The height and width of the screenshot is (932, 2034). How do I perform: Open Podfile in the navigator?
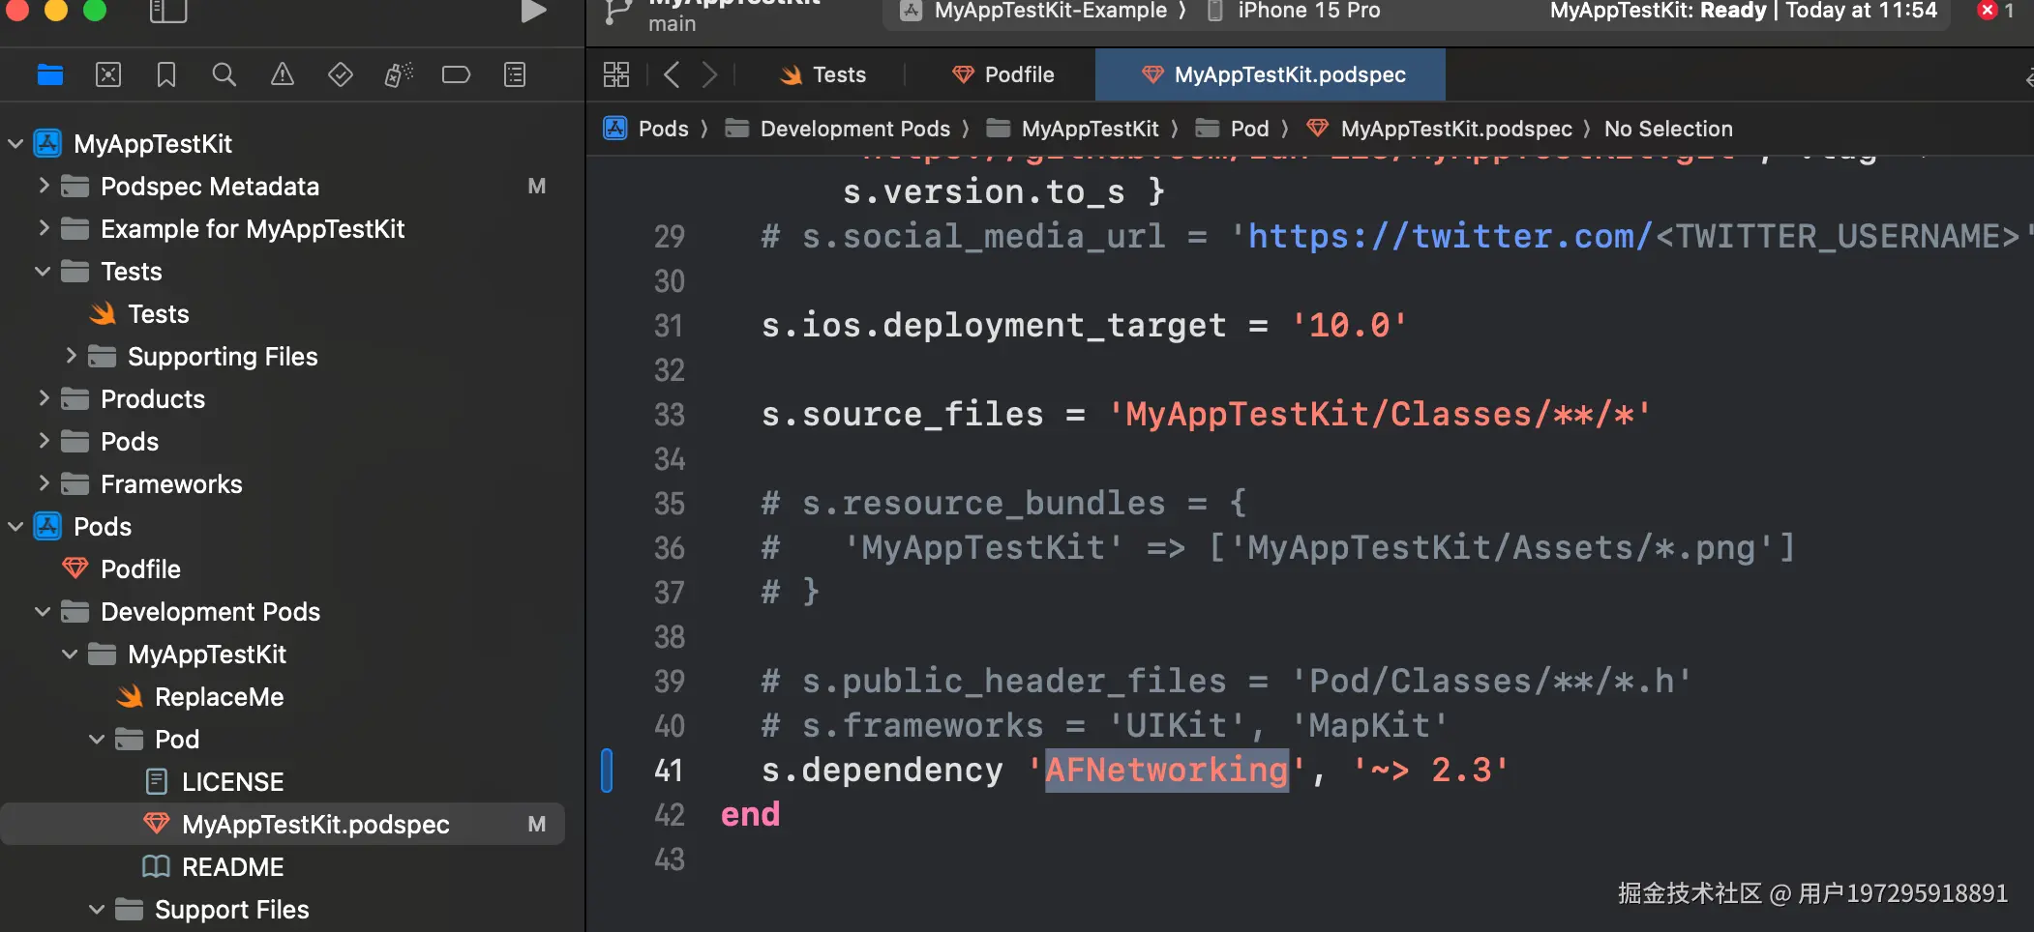(121, 569)
